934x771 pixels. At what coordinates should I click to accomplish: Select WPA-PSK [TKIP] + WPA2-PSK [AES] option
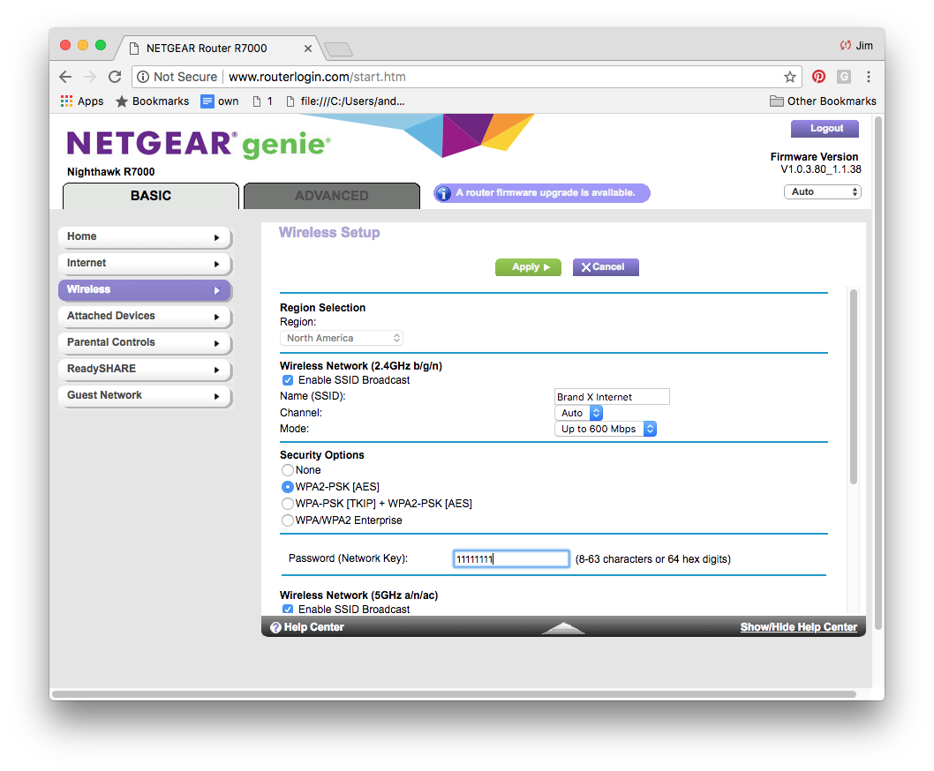[288, 504]
